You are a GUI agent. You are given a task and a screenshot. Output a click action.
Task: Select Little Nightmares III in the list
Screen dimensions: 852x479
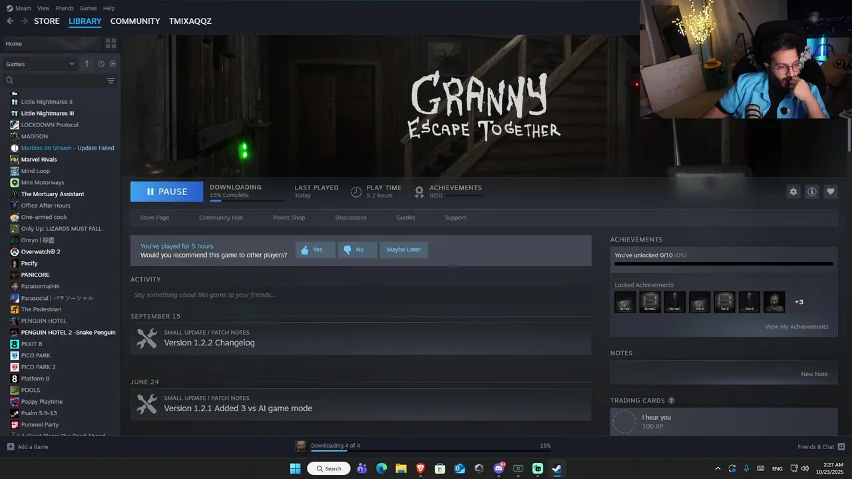pyautogui.click(x=47, y=113)
